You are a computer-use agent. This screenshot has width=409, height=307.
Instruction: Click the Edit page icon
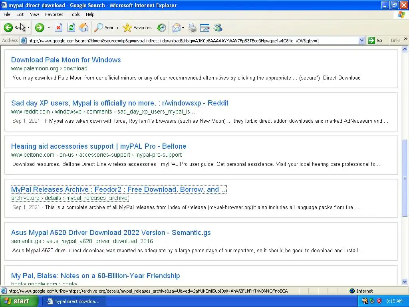[205, 28]
